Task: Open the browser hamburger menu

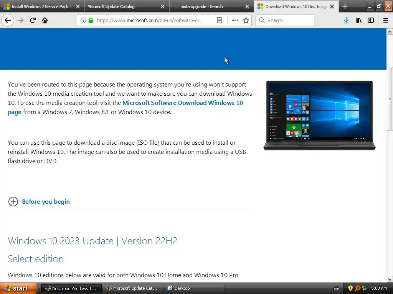Action: point(386,20)
